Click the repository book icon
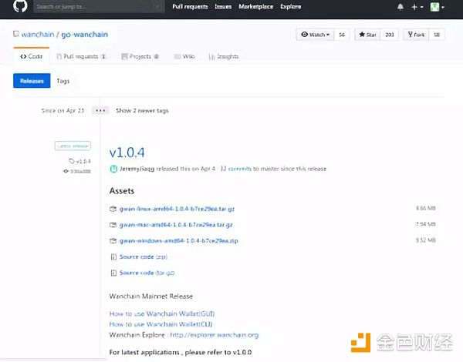The image size is (463, 362). point(16,34)
